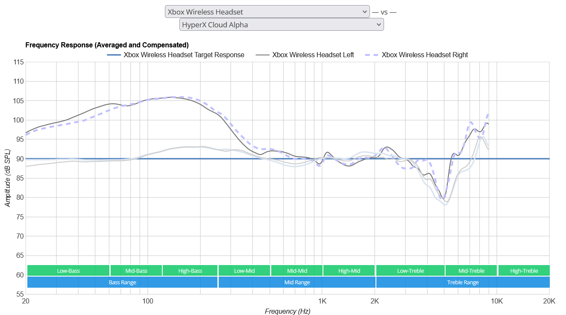Toggle Xbox Wireless Headset Left legend entry
The width and height of the screenshot is (566, 315).
pos(305,55)
